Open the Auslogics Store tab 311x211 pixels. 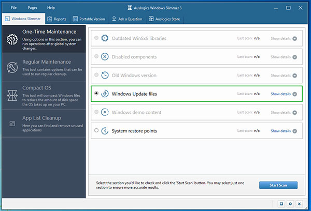164,19
